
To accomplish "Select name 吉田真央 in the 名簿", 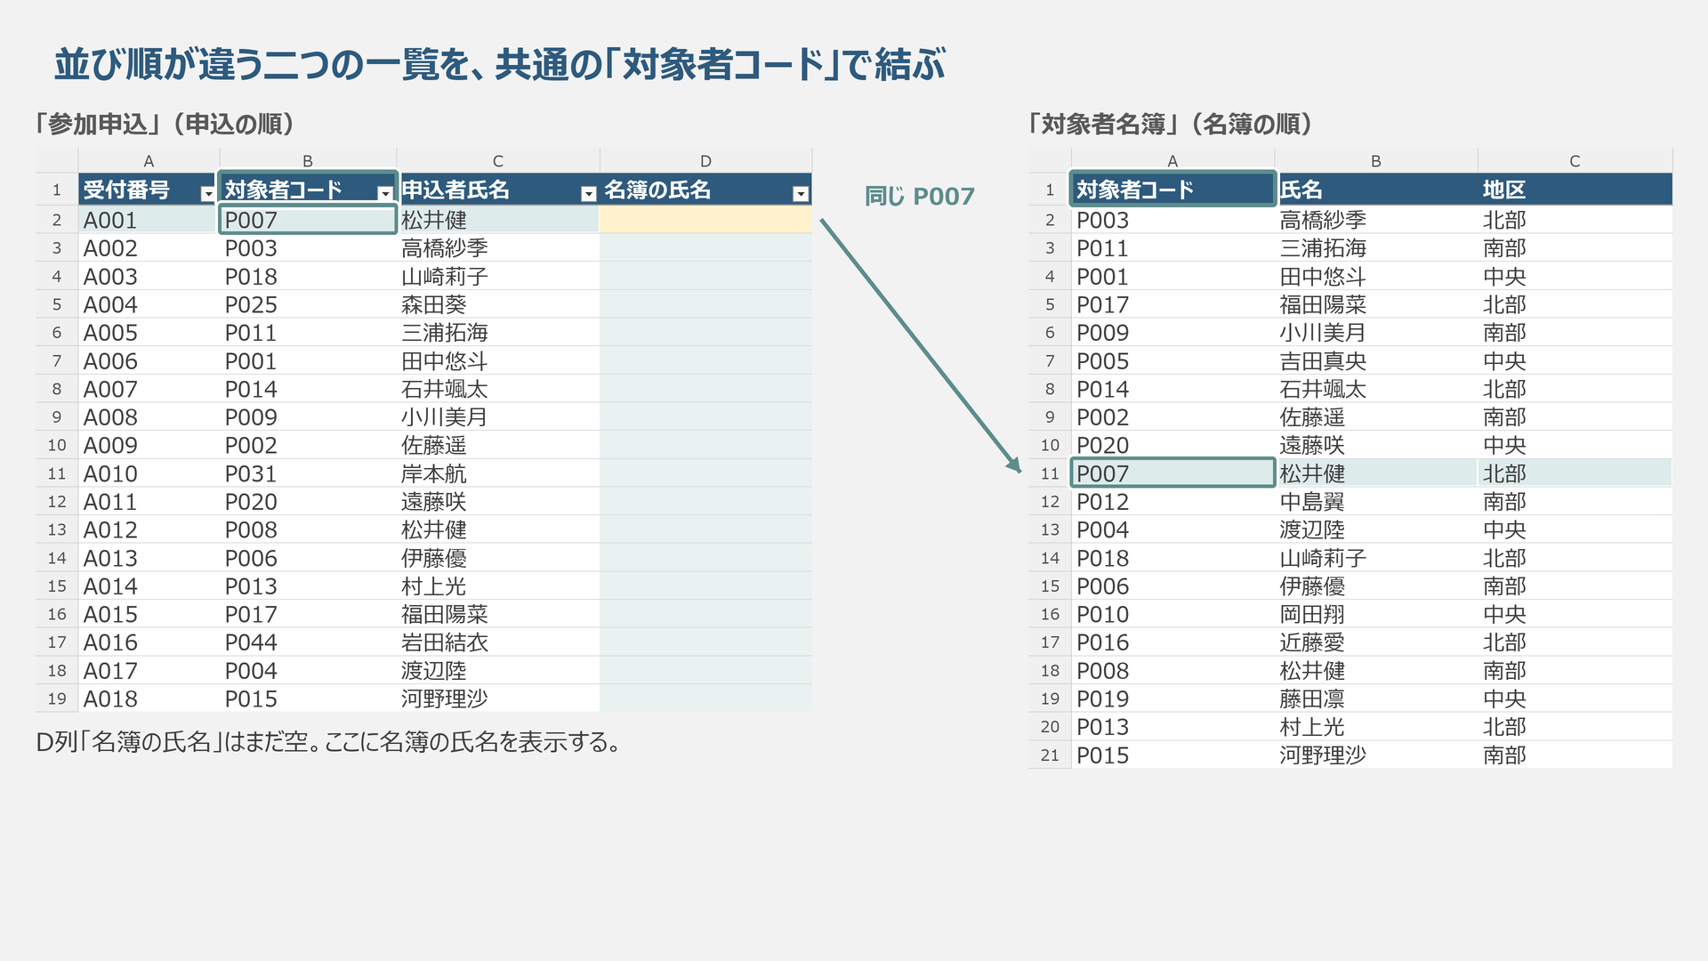I will pos(1375,361).
